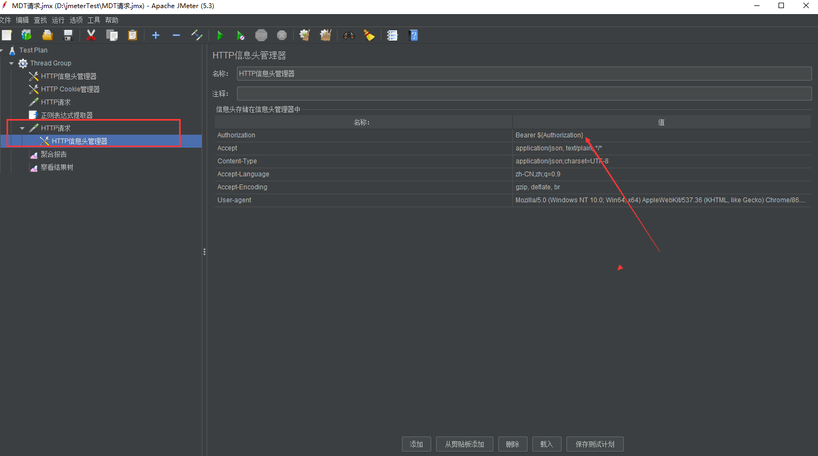The image size is (818, 456).
Task: Open the 运行 menu
Action: 58,20
